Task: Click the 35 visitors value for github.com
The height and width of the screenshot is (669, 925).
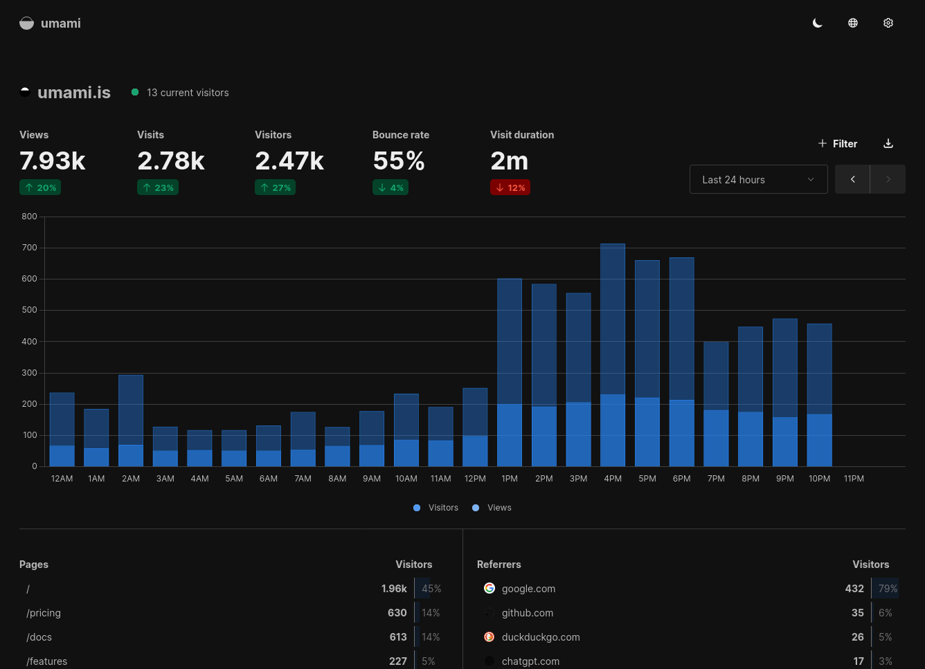Action: tap(858, 613)
